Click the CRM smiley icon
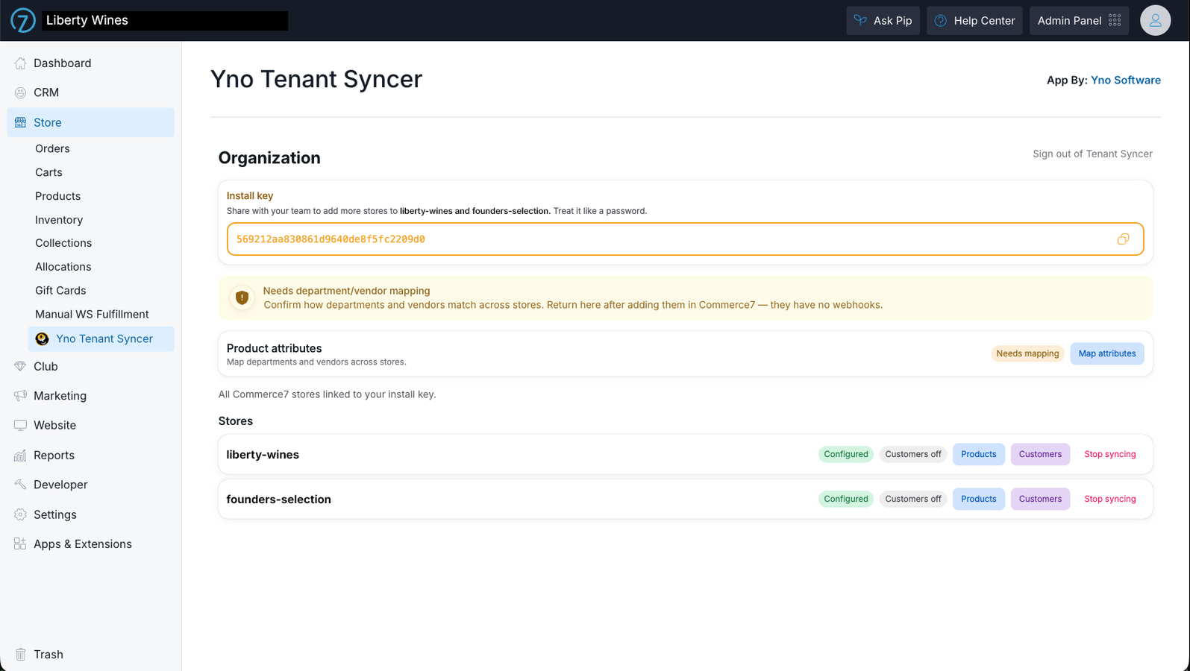 point(20,92)
